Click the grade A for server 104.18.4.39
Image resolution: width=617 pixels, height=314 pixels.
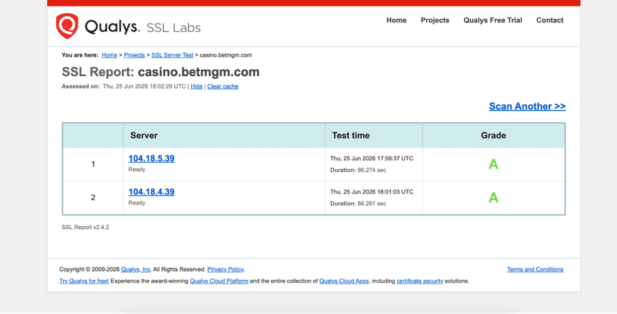(494, 198)
